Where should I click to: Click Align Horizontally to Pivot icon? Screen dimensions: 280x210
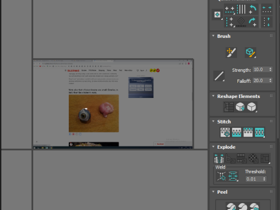click(x=230, y=10)
